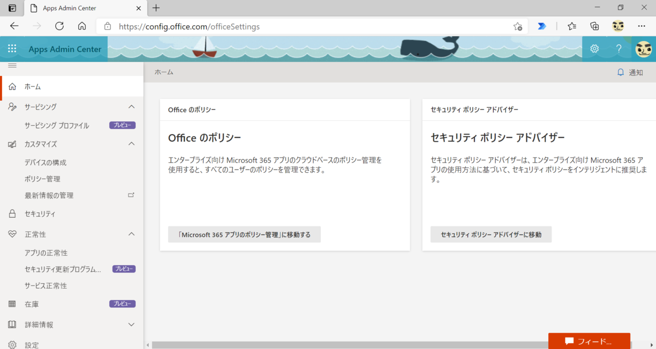Viewport: 656px width, 349px height.
Task: Click the 在庫 table icon
Action: click(12, 304)
